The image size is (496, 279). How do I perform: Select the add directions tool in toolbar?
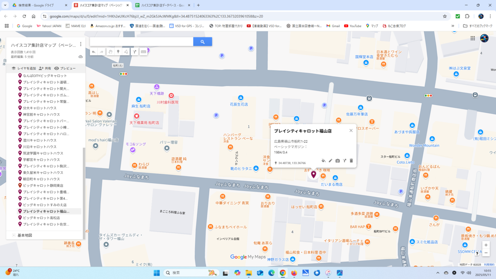(135, 52)
